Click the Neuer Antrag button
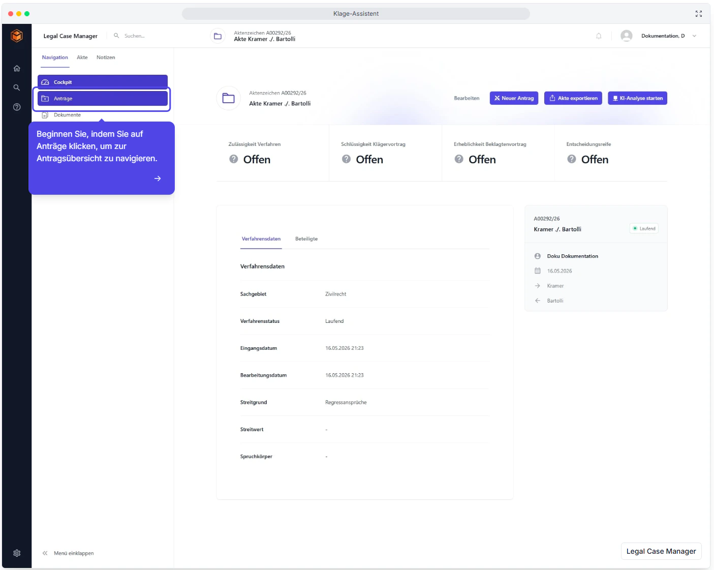This screenshot has height=570, width=714. [x=514, y=98]
